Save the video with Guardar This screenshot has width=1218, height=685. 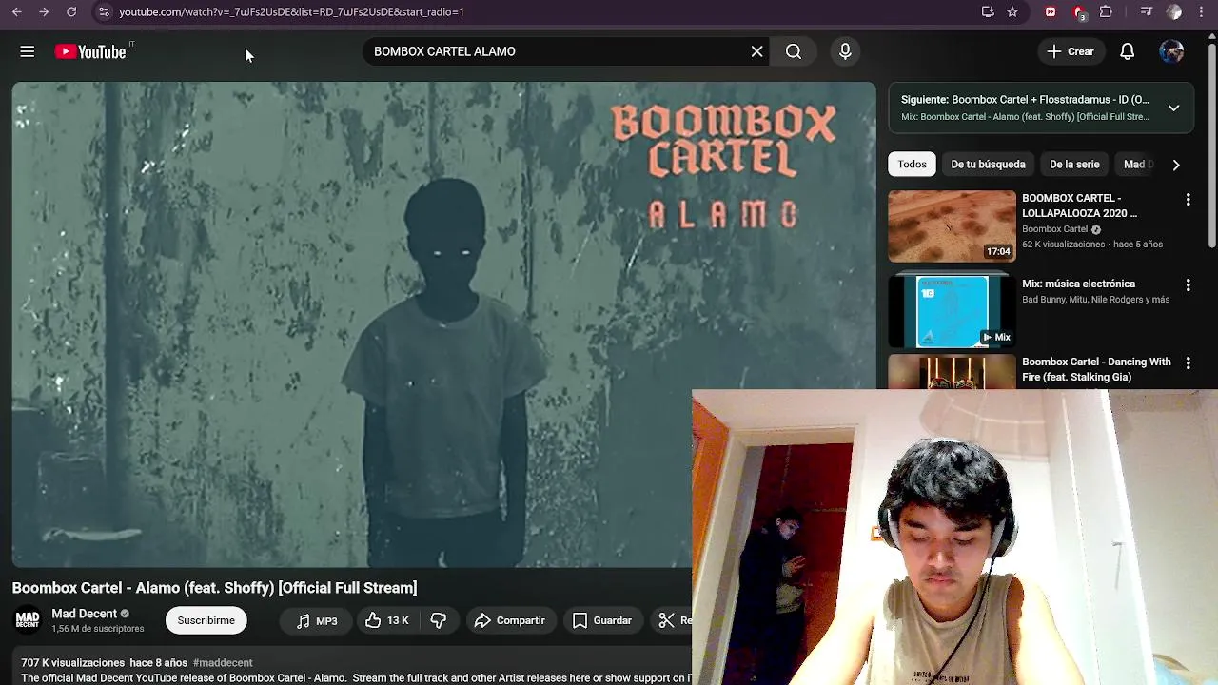point(601,620)
